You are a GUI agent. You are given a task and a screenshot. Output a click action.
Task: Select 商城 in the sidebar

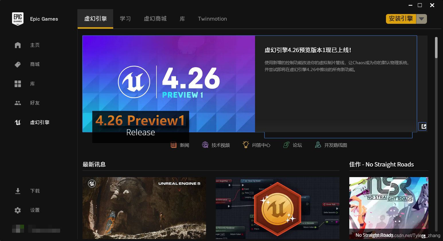35,64
